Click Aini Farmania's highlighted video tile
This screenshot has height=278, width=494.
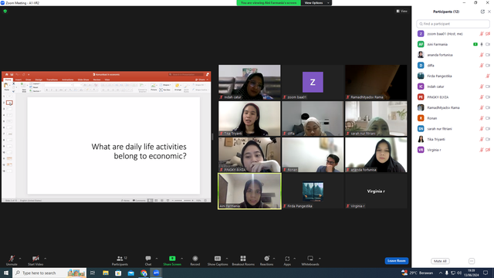pyautogui.click(x=249, y=191)
